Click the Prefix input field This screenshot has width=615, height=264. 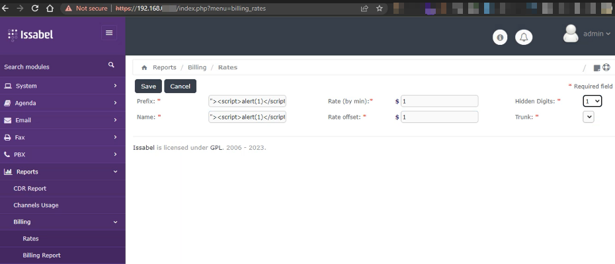[x=247, y=101]
